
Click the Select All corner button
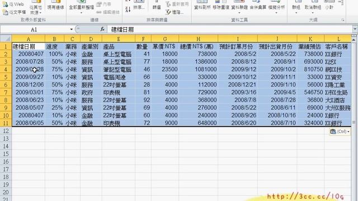[6, 39]
